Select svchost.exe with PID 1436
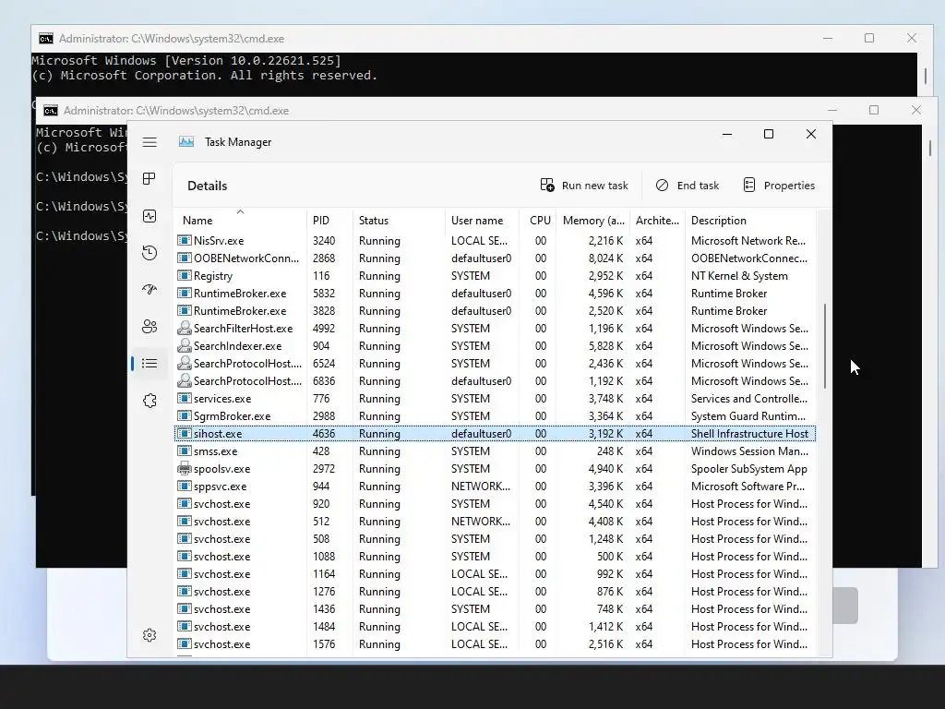 495,609
